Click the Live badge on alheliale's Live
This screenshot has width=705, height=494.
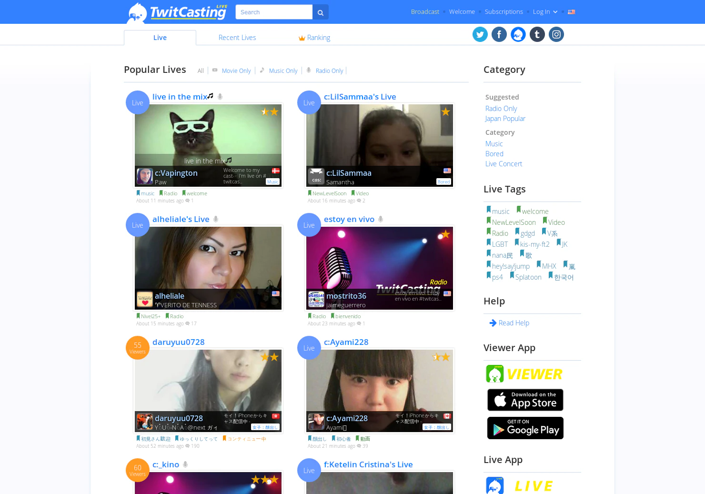138,225
